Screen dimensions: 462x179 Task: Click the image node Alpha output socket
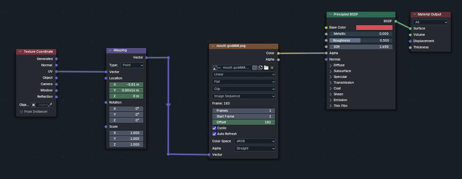pyautogui.click(x=278, y=60)
